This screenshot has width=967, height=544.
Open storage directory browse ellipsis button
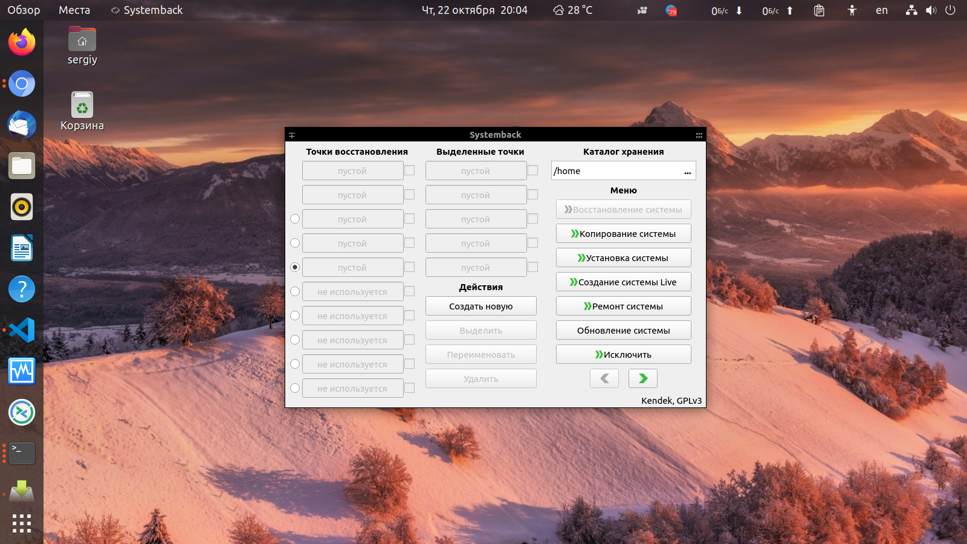click(x=687, y=171)
